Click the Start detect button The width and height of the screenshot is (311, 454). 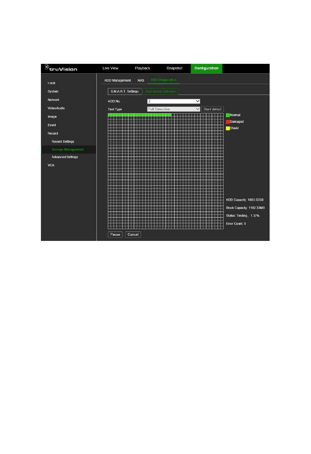tap(212, 109)
